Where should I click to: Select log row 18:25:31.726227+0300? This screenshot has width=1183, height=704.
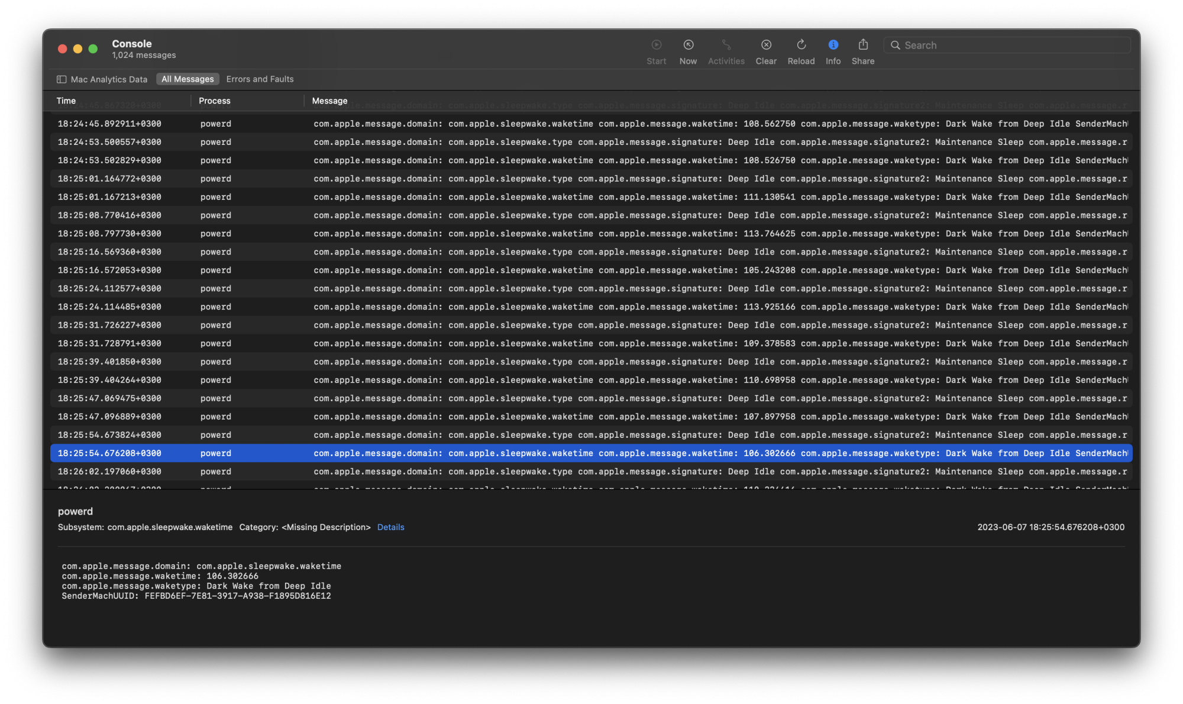[x=591, y=325]
